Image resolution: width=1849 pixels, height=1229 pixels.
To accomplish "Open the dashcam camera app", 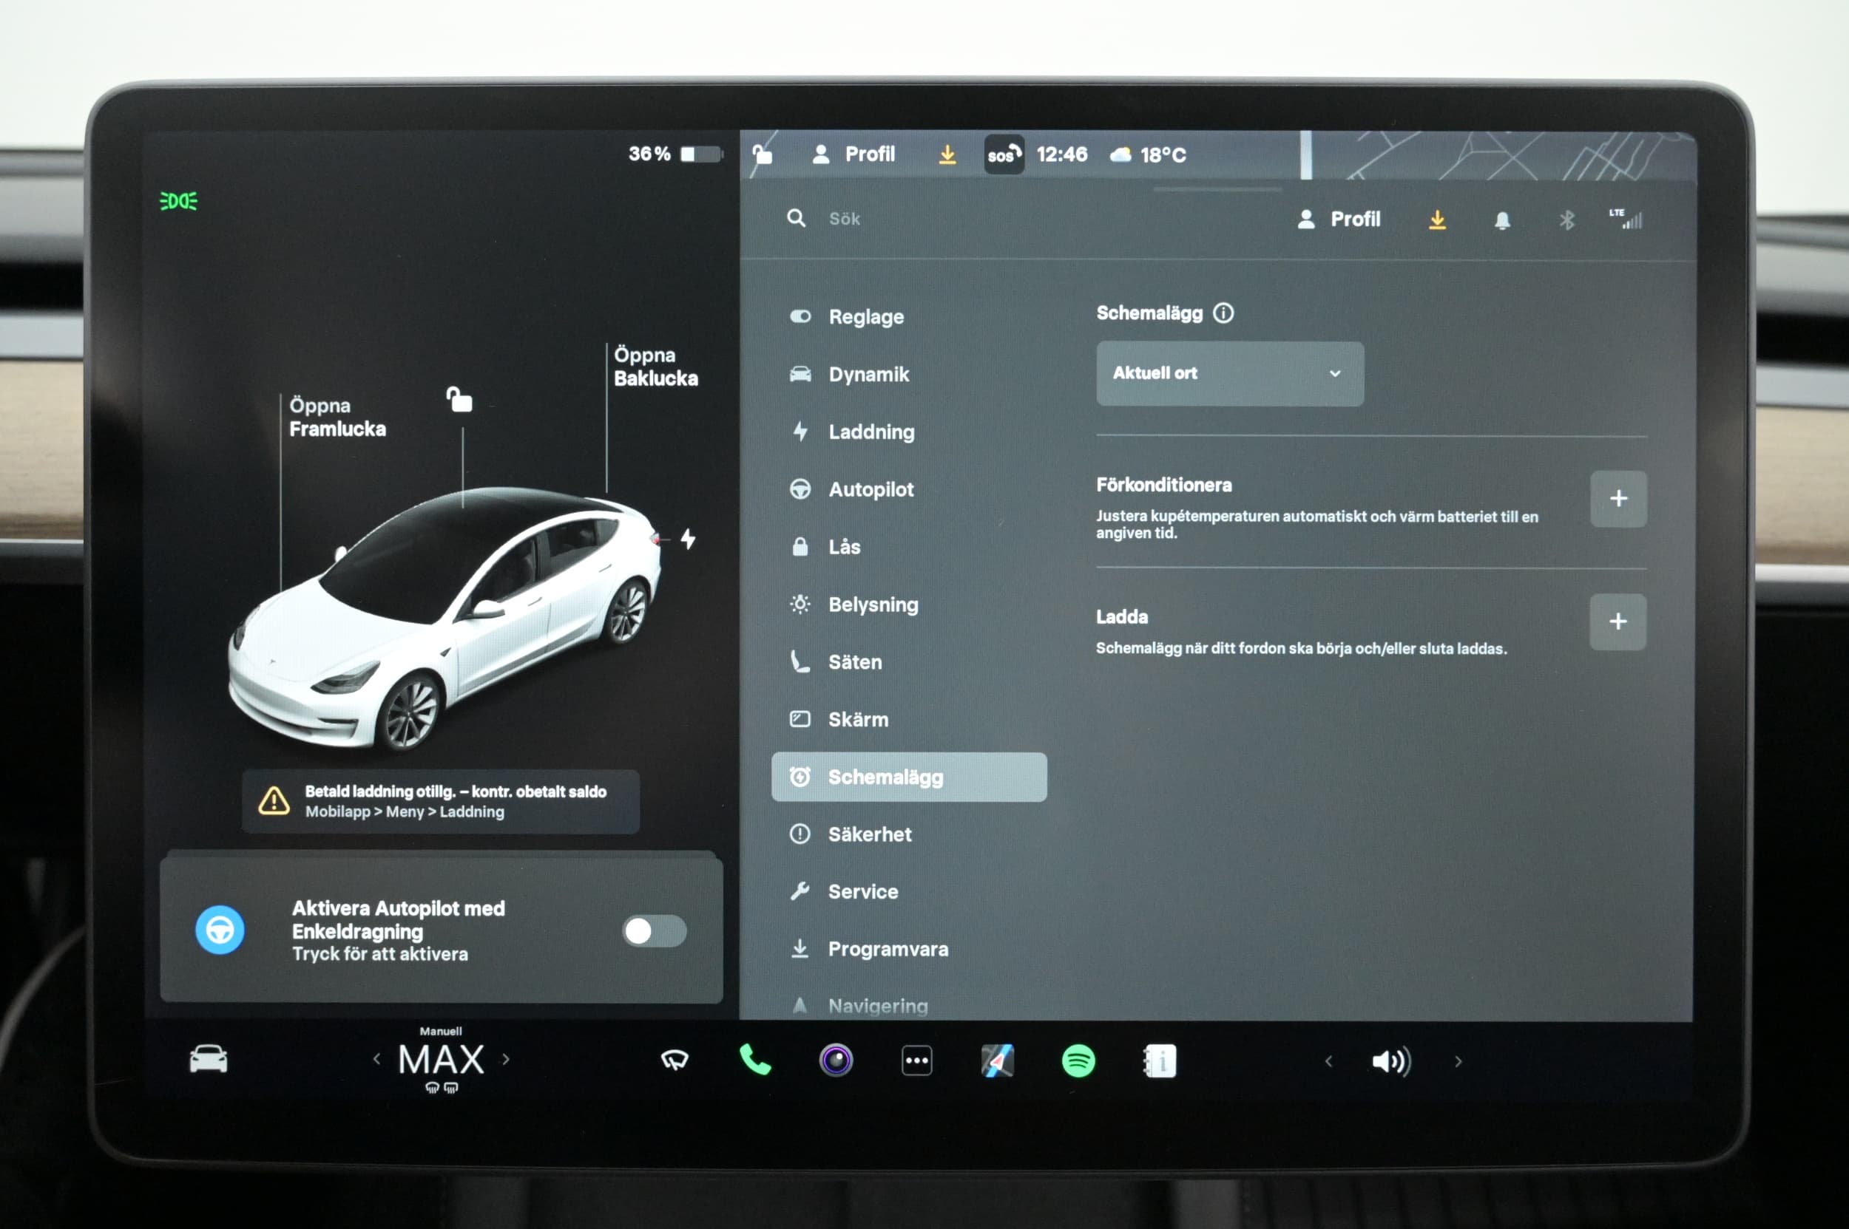I will (x=836, y=1061).
